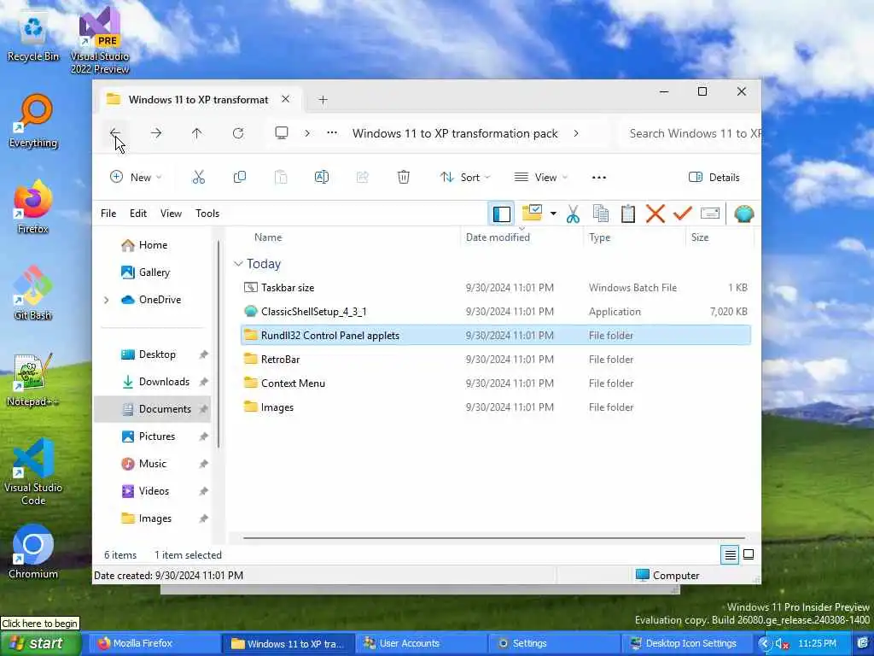Click the horizontal scrollbar in file list
The width and height of the screenshot is (874, 656).
[x=494, y=538]
